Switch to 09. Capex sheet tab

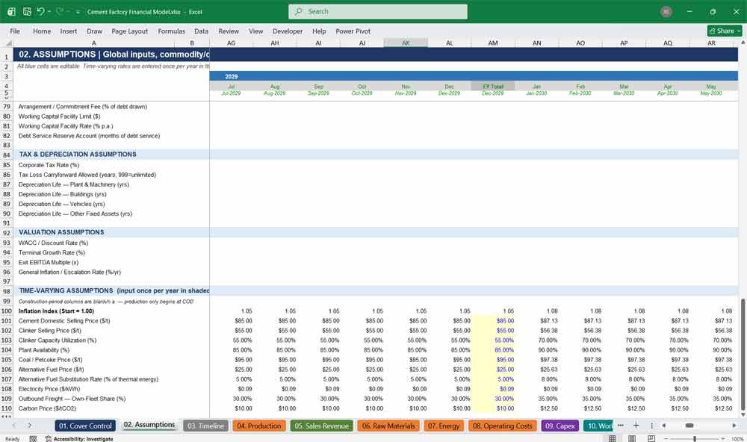pos(560,426)
